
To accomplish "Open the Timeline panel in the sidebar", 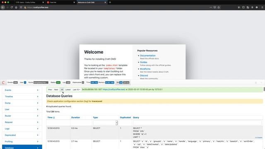I will pos(22,96).
